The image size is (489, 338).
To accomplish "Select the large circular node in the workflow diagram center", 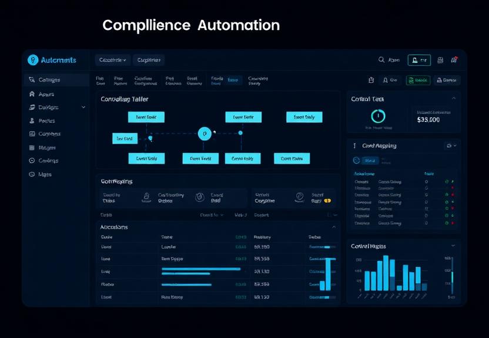I will click(x=205, y=134).
